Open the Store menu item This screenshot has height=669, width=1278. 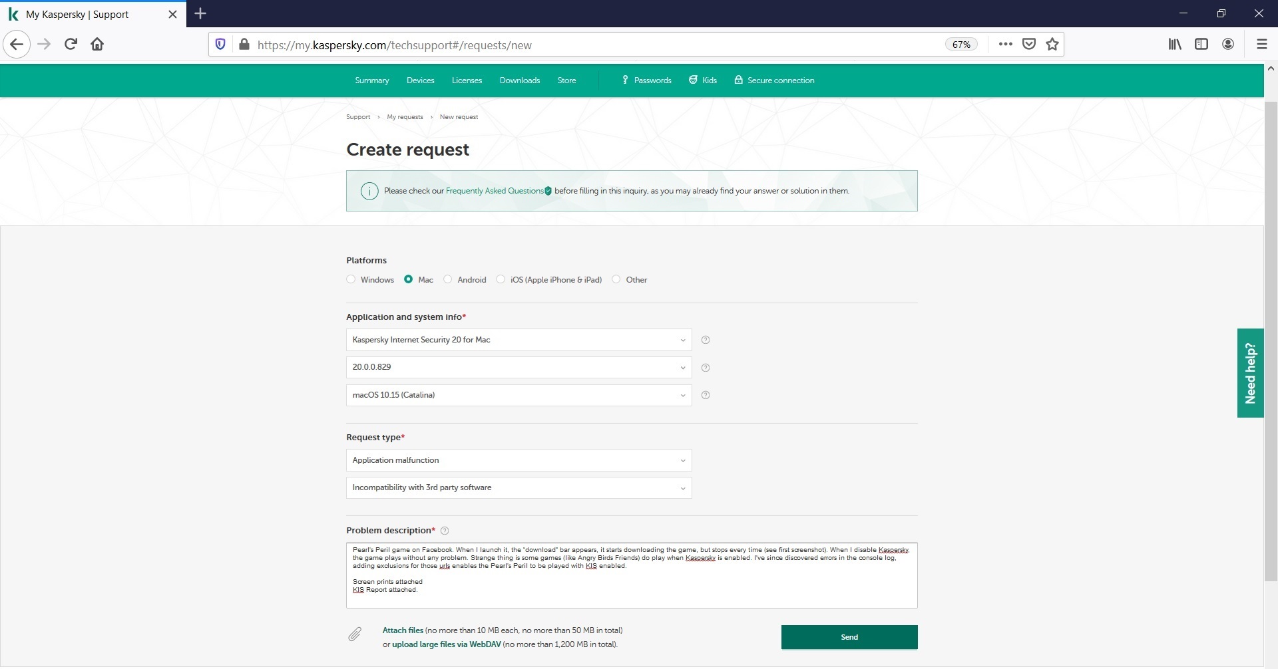pyautogui.click(x=566, y=80)
